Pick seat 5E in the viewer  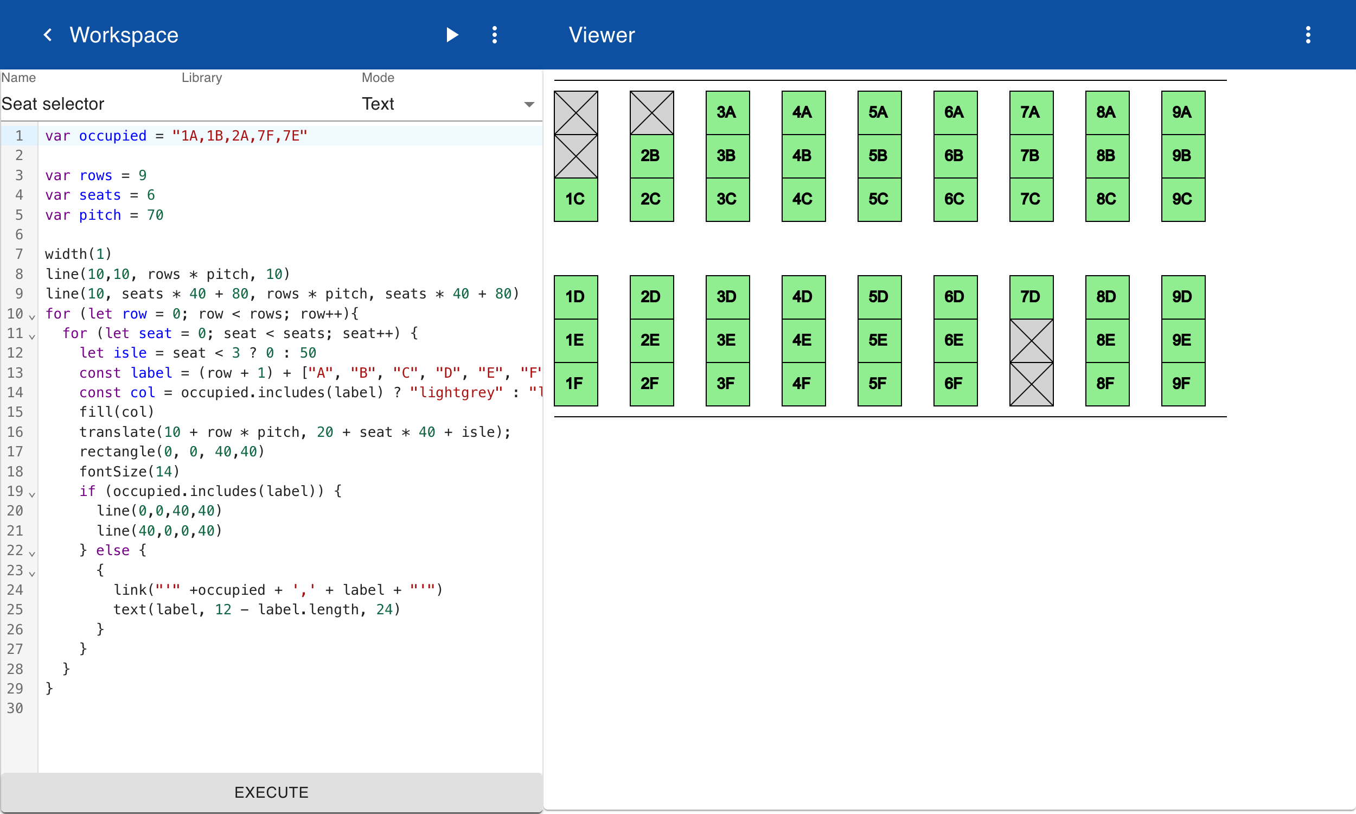click(x=879, y=340)
